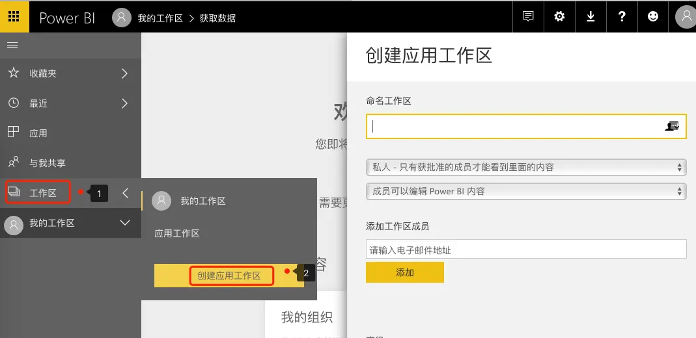Image resolution: width=696 pixels, height=338 pixels.
Task: Click the 我的组织 heading
Action: pos(307,317)
